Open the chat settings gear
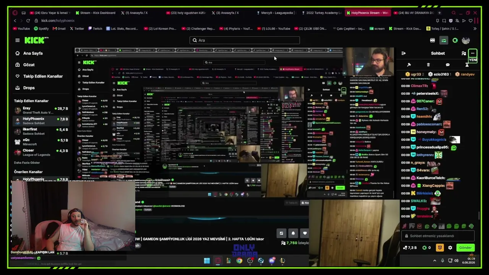Viewport: 489px width, 275px height. (450, 248)
